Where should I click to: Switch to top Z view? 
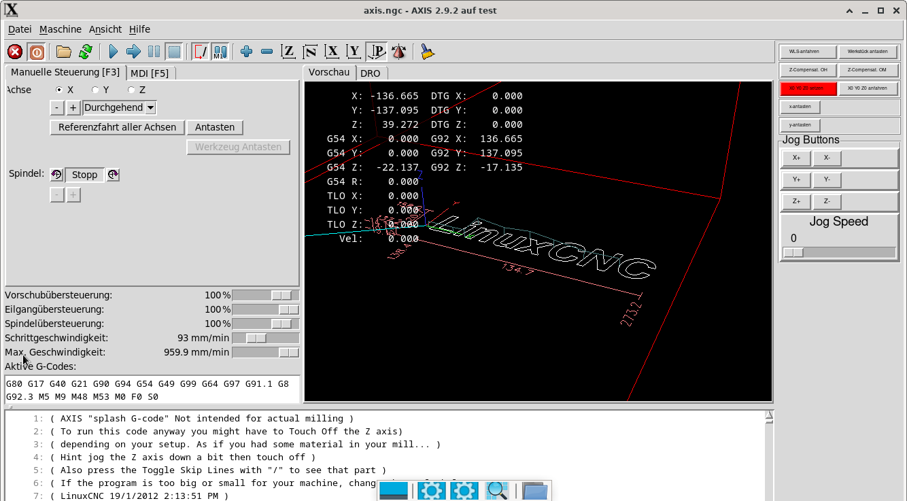point(289,52)
